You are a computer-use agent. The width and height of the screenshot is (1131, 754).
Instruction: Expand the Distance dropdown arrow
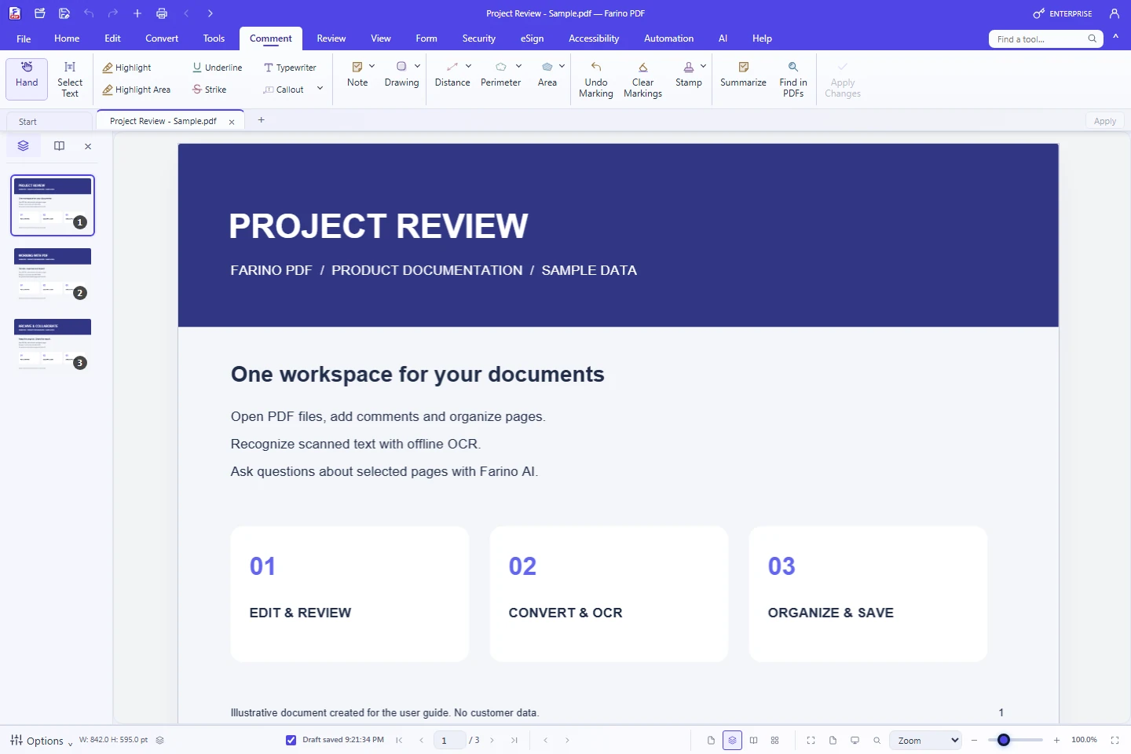[x=468, y=66]
